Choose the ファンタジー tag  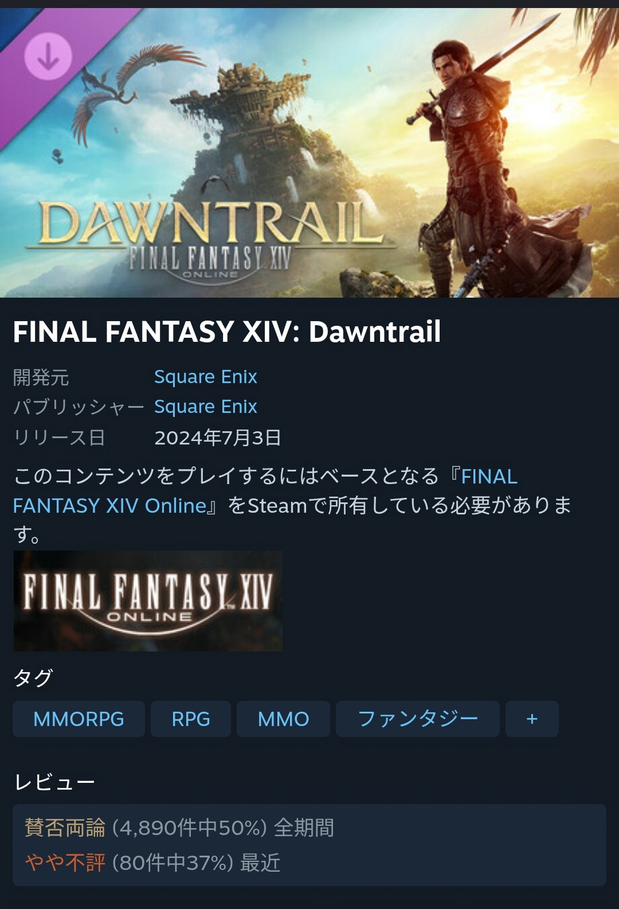418,719
